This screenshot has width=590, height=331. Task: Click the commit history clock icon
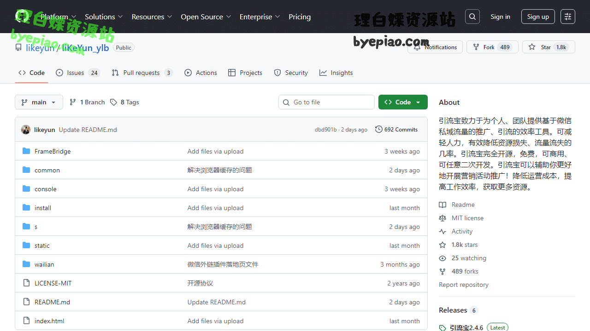click(379, 130)
